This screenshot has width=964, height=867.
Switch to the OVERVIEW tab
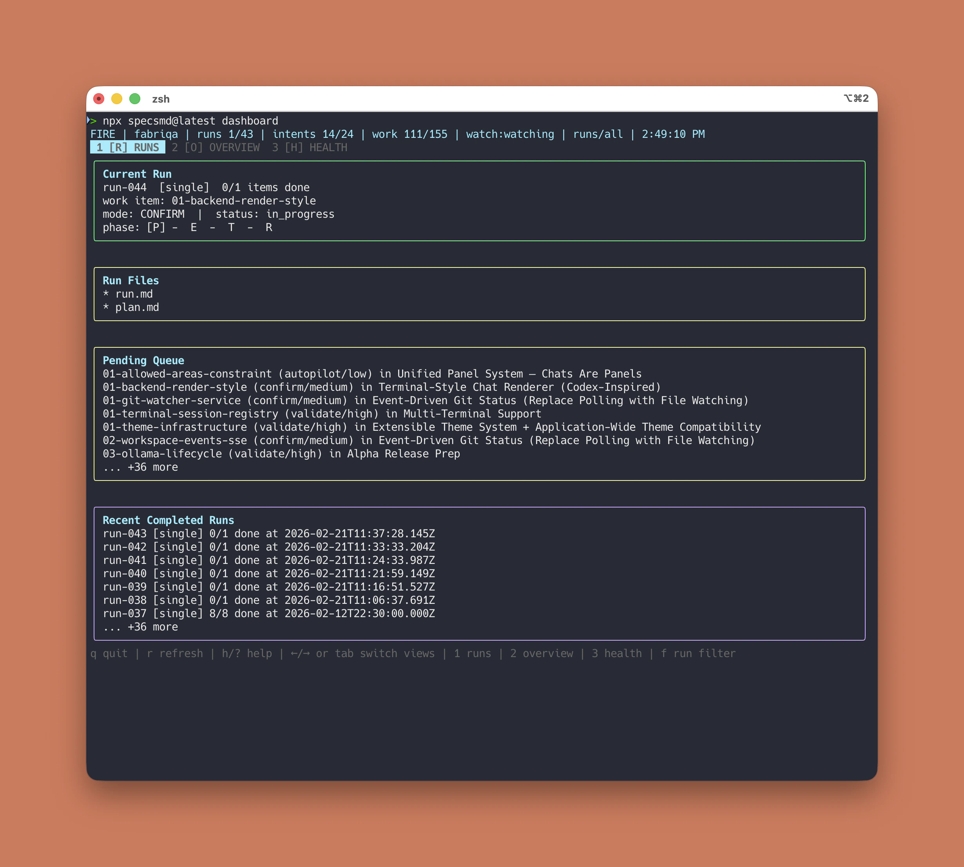coord(216,147)
